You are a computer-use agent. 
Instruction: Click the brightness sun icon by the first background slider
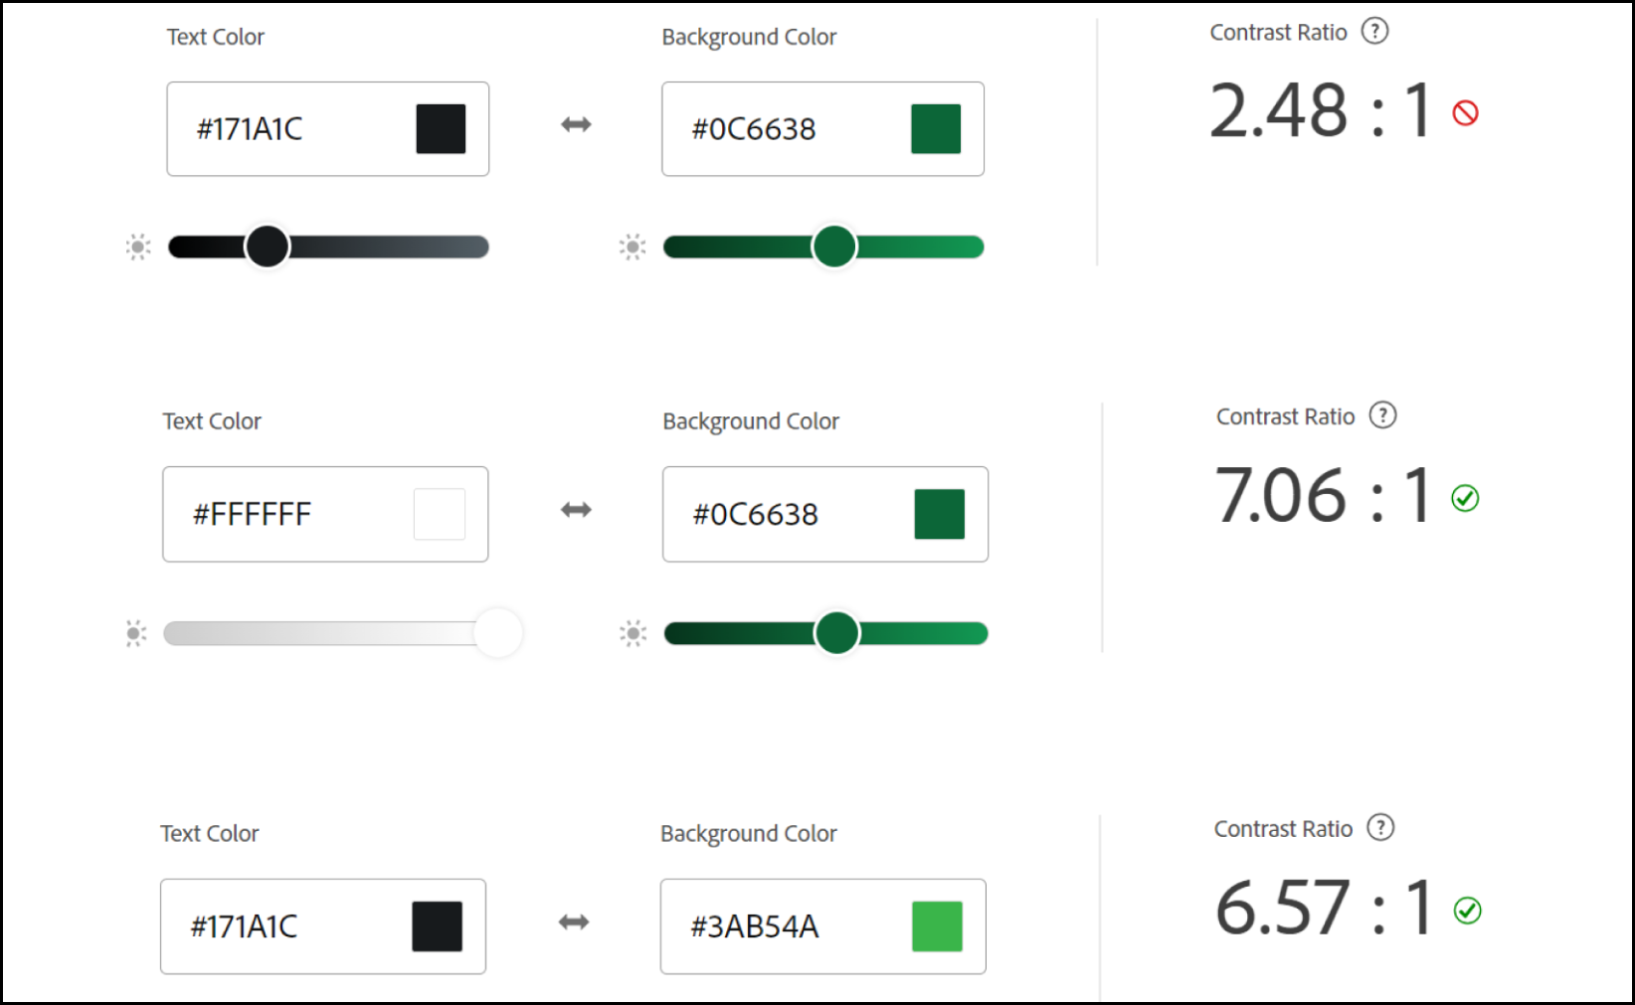tap(633, 248)
